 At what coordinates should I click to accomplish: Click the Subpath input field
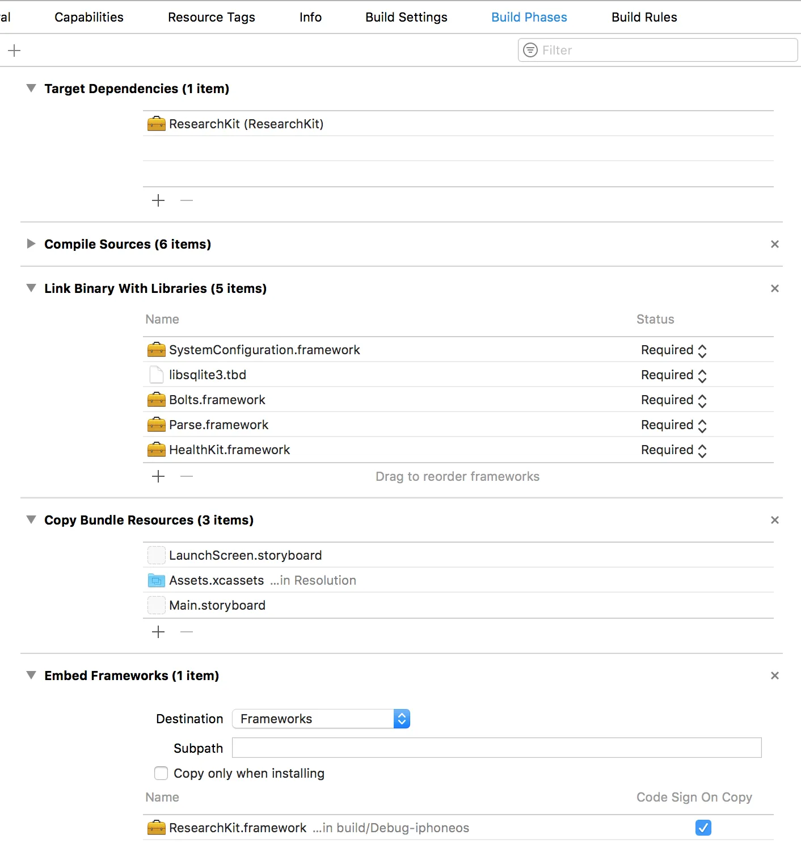point(496,748)
